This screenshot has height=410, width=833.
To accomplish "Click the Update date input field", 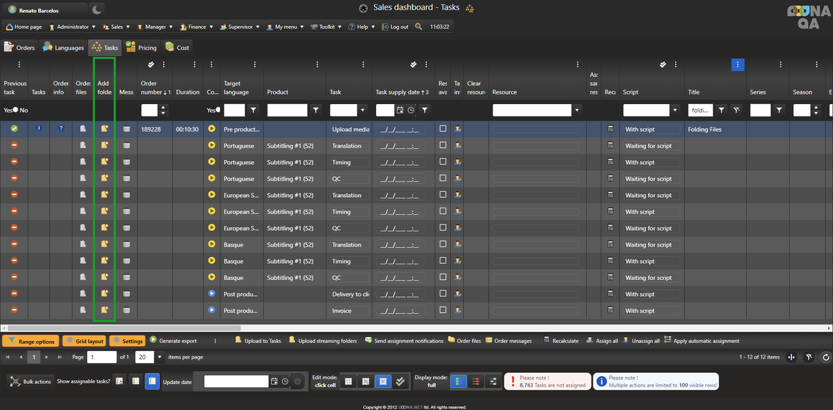I will [236, 381].
